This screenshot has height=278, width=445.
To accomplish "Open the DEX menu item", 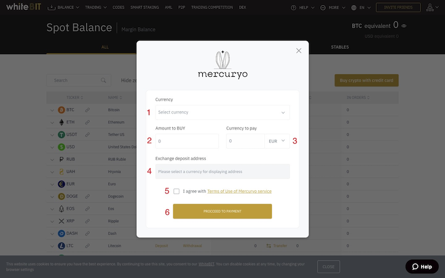I will click(242, 7).
